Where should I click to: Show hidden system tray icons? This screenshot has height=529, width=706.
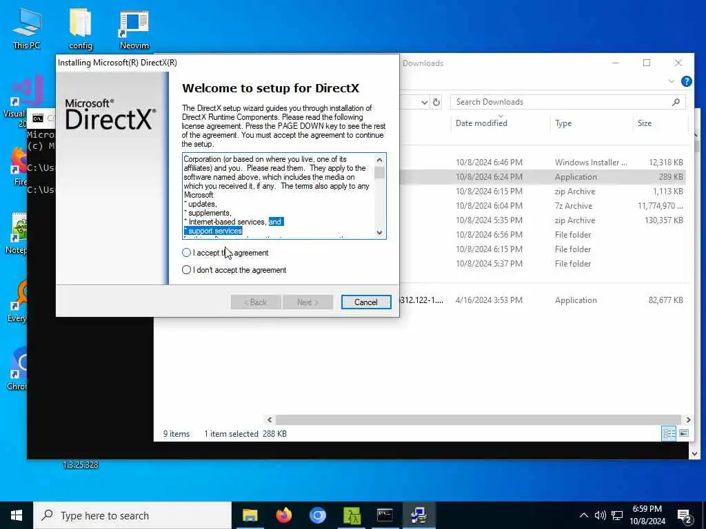[x=583, y=515]
